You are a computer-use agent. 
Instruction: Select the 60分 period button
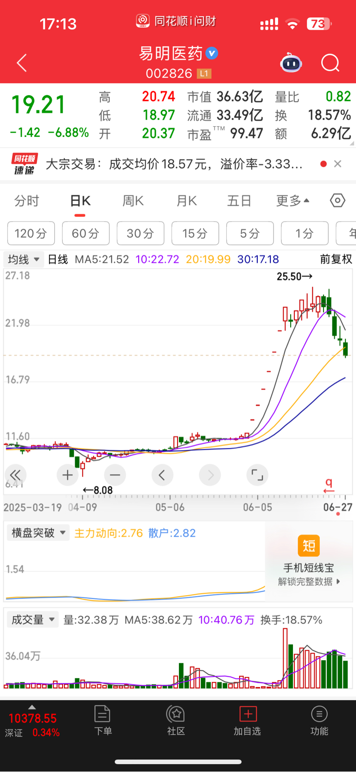(x=86, y=233)
